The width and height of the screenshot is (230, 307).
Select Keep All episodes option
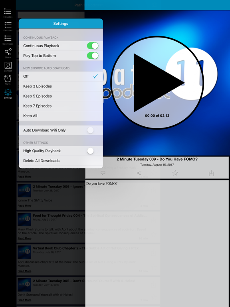[x=61, y=116]
